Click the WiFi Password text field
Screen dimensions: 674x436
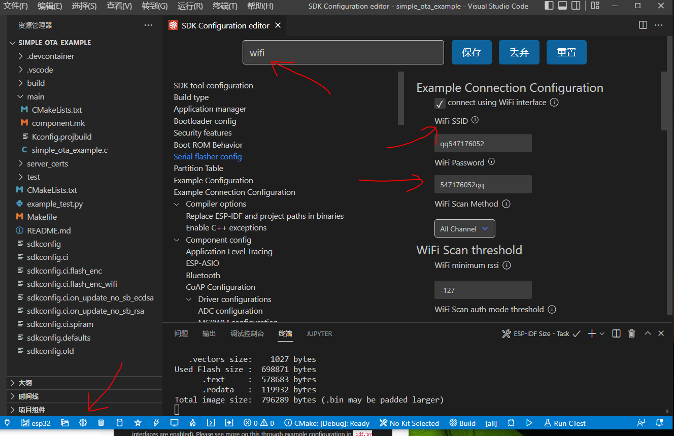(x=483, y=184)
